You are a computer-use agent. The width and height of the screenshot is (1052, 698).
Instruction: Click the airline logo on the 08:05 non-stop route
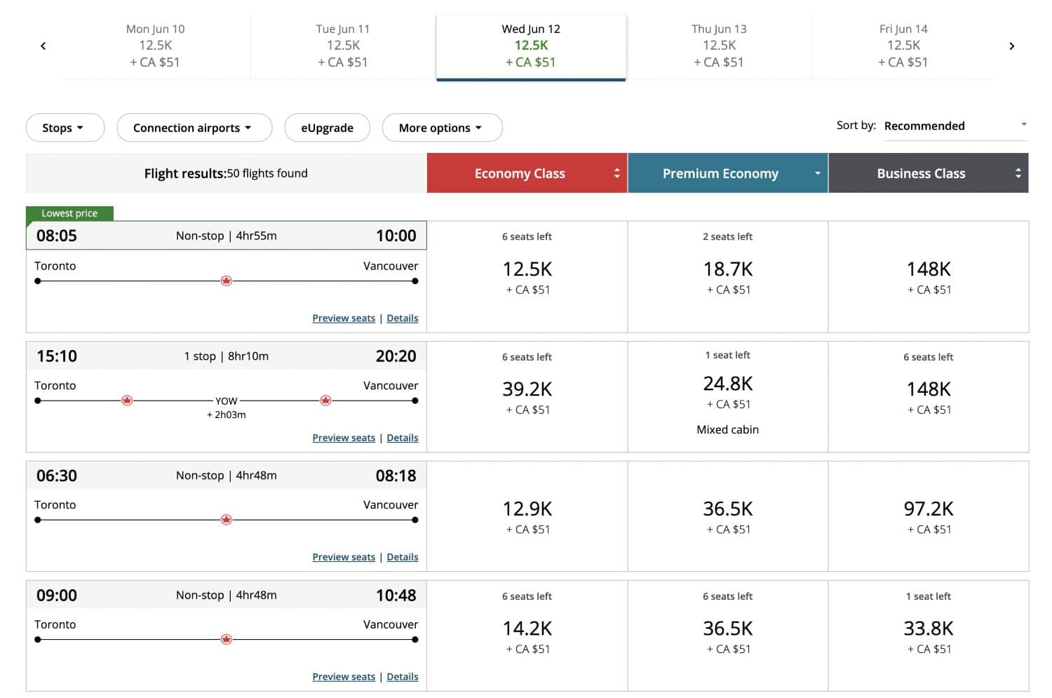(x=226, y=281)
